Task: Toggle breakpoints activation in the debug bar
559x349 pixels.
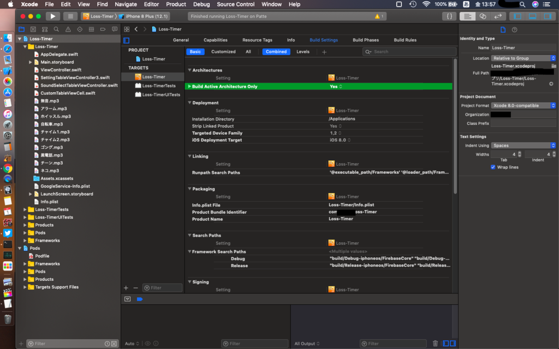Action: coord(140,299)
